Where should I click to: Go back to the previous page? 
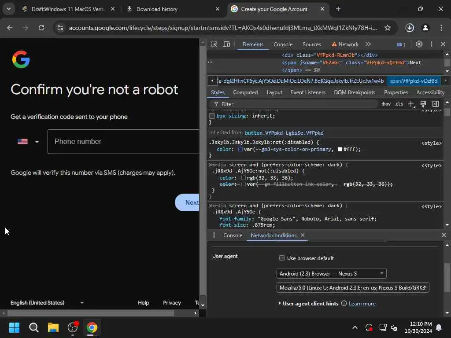(10, 28)
